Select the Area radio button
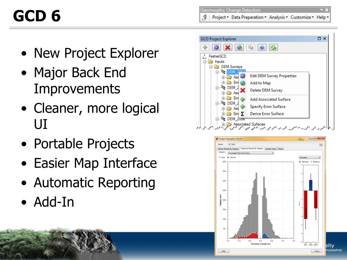 (220, 157)
